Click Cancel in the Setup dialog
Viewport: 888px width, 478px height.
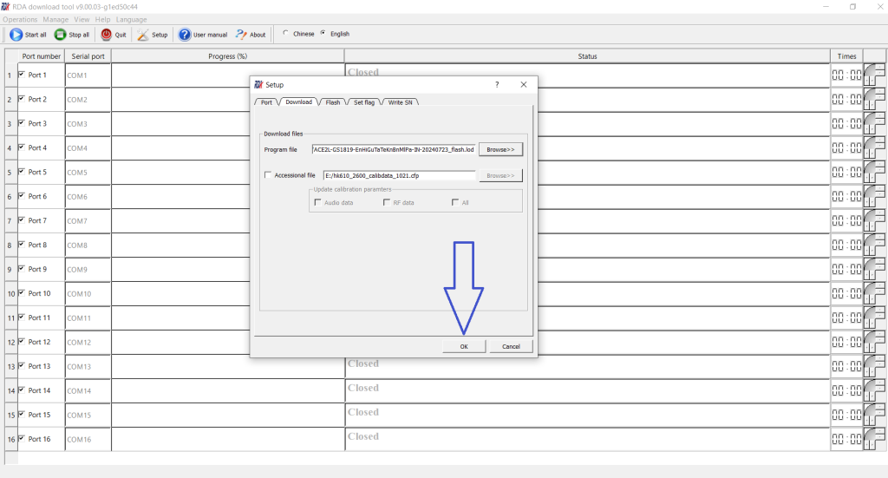pyautogui.click(x=511, y=346)
